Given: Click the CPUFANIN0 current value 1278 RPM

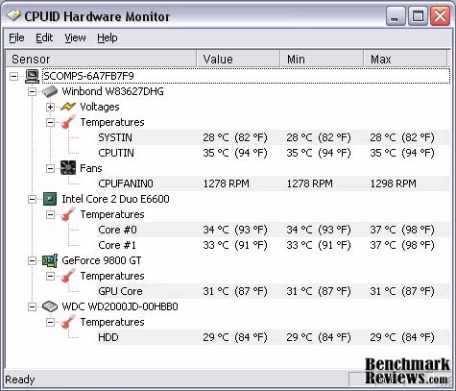Looking at the screenshot, I should coord(227,183).
